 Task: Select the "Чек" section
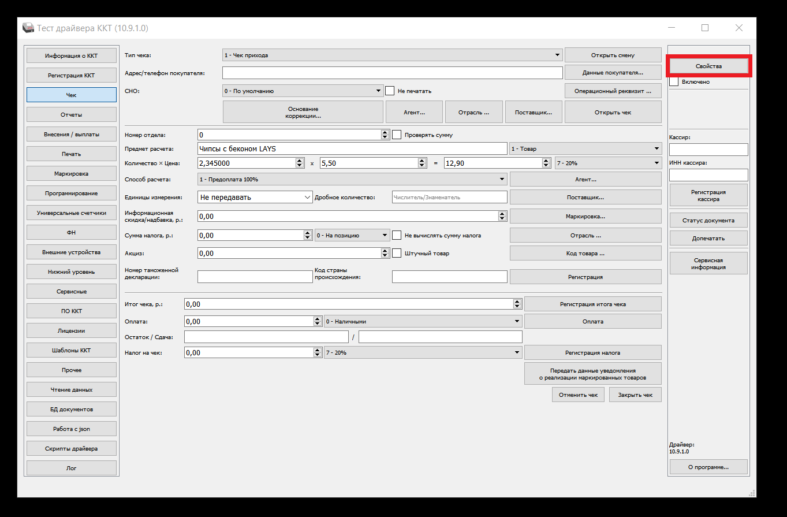(72, 95)
